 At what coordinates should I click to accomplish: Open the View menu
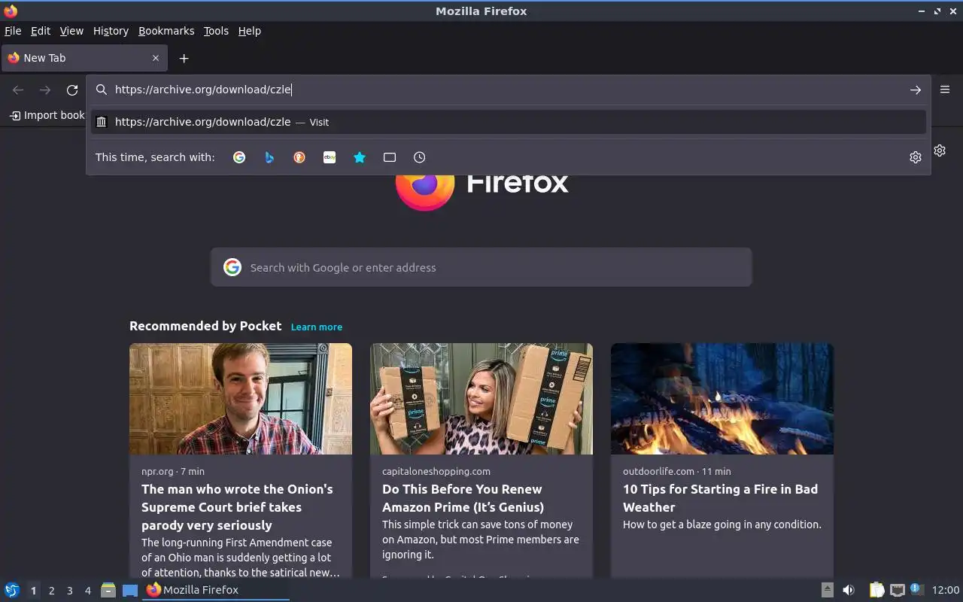71,31
